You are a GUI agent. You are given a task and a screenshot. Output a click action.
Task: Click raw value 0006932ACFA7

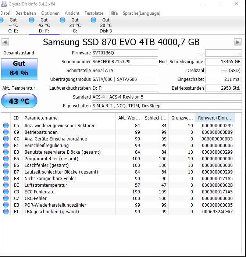click(217, 212)
